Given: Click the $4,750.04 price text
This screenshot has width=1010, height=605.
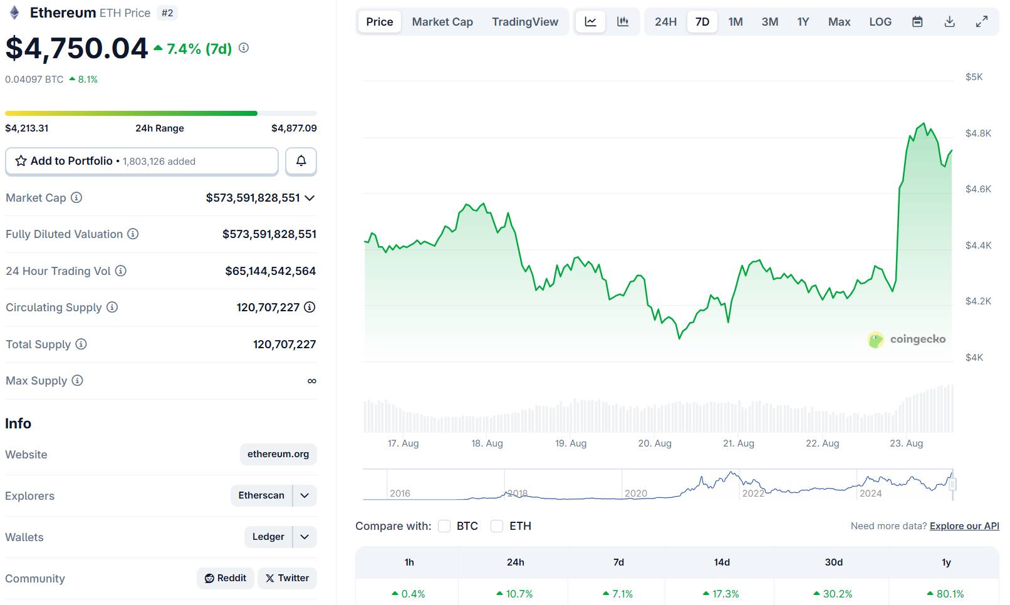Looking at the screenshot, I should [x=76, y=48].
